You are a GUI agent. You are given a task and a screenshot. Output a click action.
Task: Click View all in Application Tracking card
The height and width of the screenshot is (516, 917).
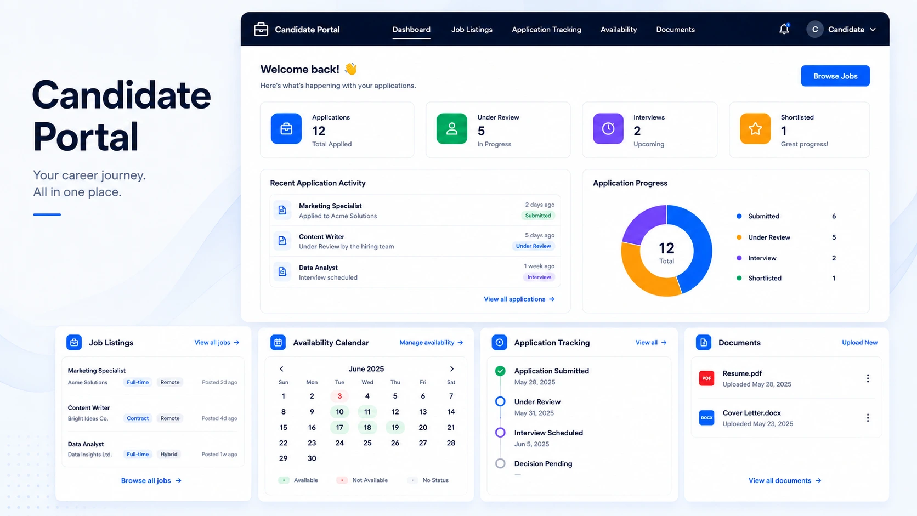coord(651,343)
